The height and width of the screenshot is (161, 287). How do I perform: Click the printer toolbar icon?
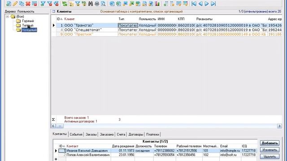point(97,3)
